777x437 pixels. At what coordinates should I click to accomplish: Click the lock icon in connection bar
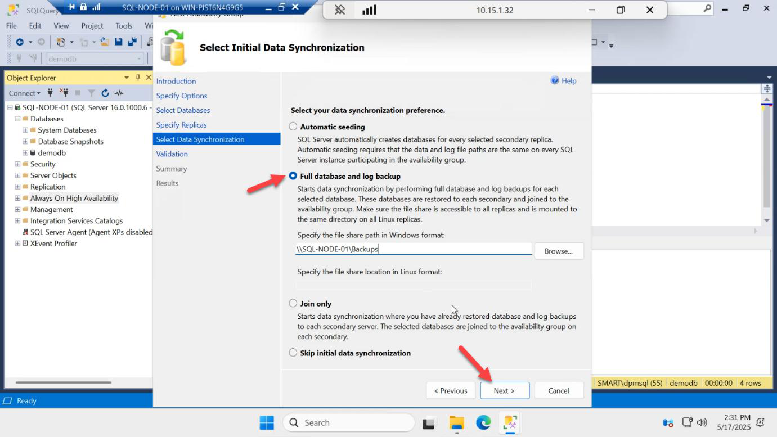[83, 7]
